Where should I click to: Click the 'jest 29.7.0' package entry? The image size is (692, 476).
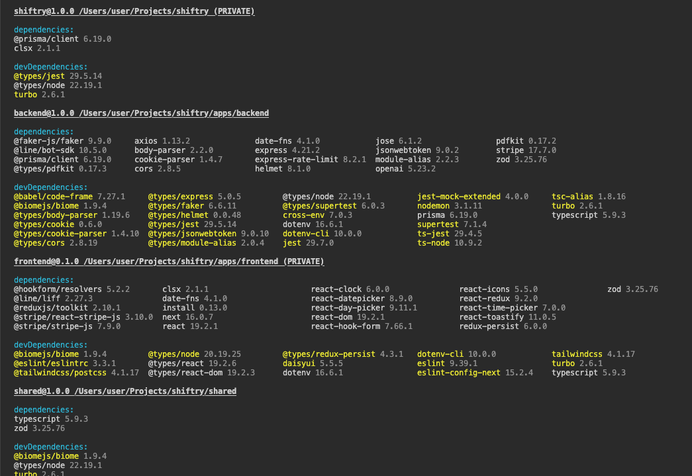click(x=308, y=242)
